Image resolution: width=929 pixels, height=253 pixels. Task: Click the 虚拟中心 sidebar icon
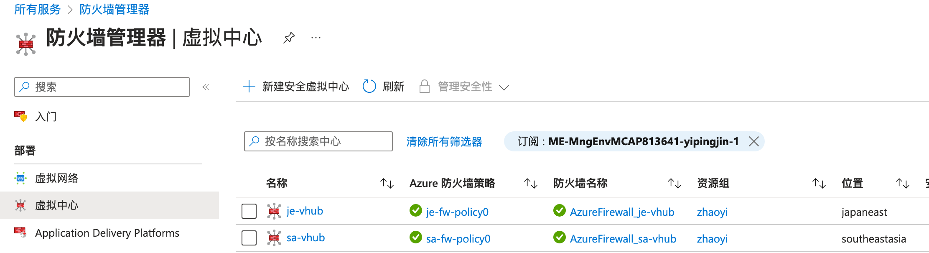[x=20, y=205]
